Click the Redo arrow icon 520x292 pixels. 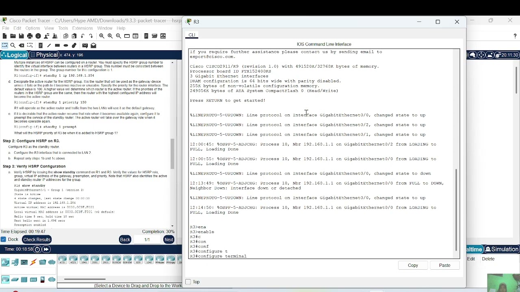(x=91, y=36)
